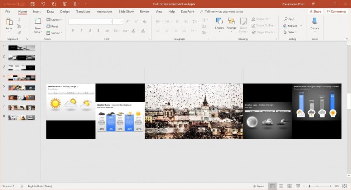Image resolution: width=351 pixels, height=190 pixels.
Task: Open the Comments pane button
Action: point(336,11)
